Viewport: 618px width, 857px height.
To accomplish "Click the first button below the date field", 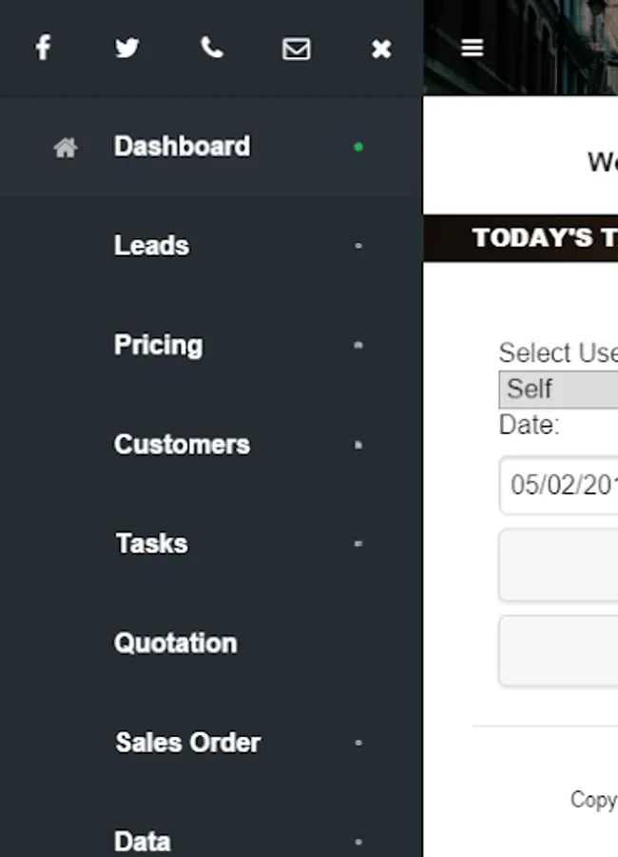I will (559, 565).
